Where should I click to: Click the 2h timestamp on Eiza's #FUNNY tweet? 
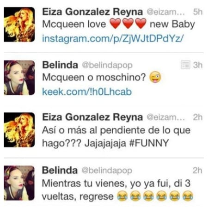click(198, 117)
